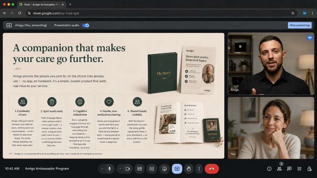Open a new browser tab

point(70,4)
